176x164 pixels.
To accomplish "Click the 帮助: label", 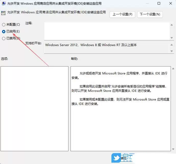I will pos(74,59).
